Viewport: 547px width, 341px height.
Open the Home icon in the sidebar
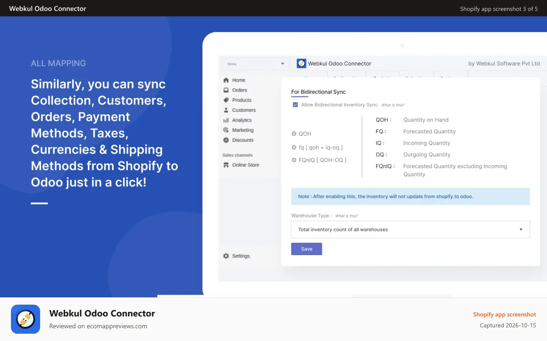pos(226,80)
